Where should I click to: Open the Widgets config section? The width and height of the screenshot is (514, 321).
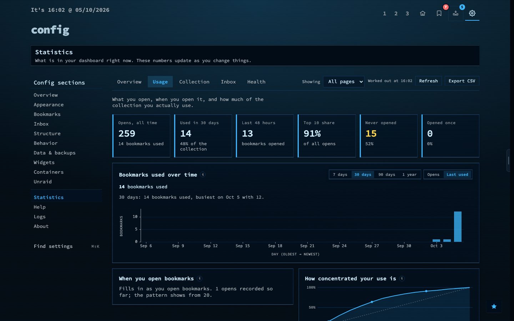(66, 162)
